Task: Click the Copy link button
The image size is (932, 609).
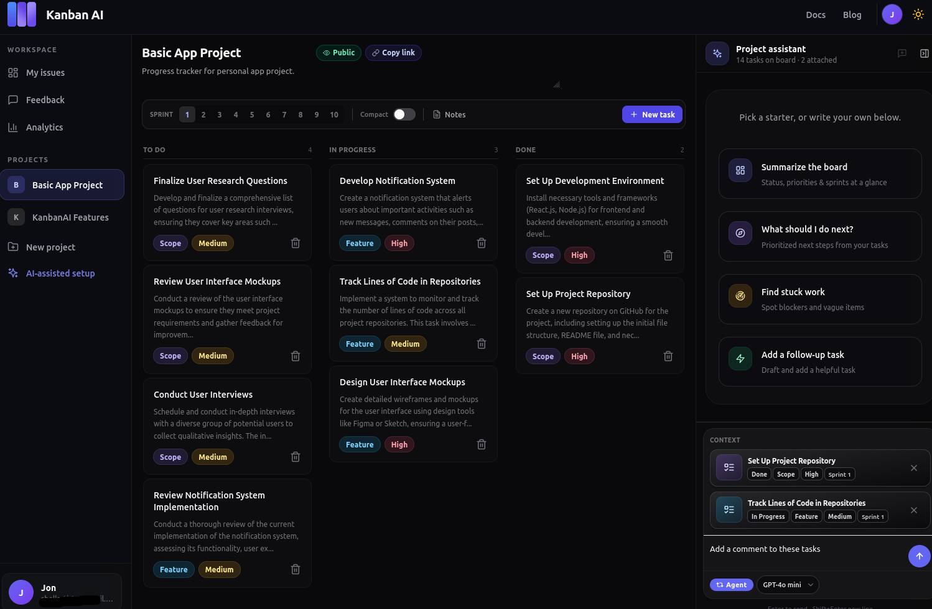Action: coord(393,53)
